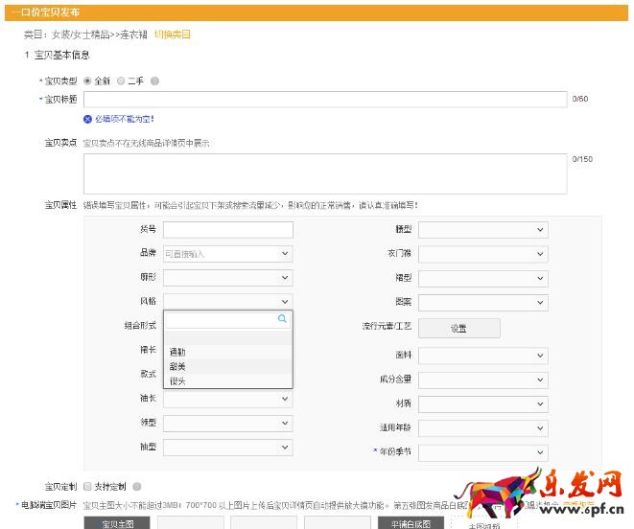This screenshot has width=634, height=529.
Task: Click into the 货号 input field
Action: click(x=227, y=230)
